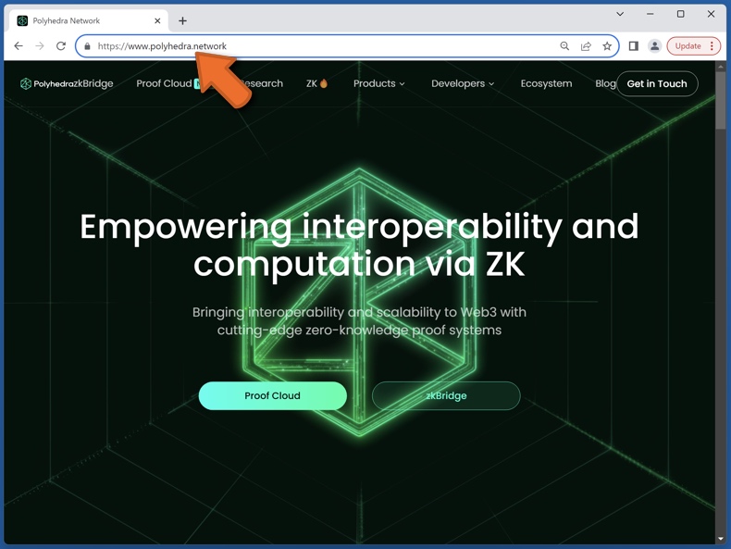Expand the Products dropdown menu
The height and width of the screenshot is (549, 731).
379,83
